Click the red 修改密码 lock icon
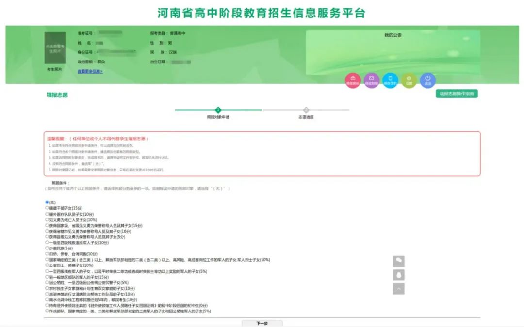This screenshot has width=524, height=327. coord(353,80)
